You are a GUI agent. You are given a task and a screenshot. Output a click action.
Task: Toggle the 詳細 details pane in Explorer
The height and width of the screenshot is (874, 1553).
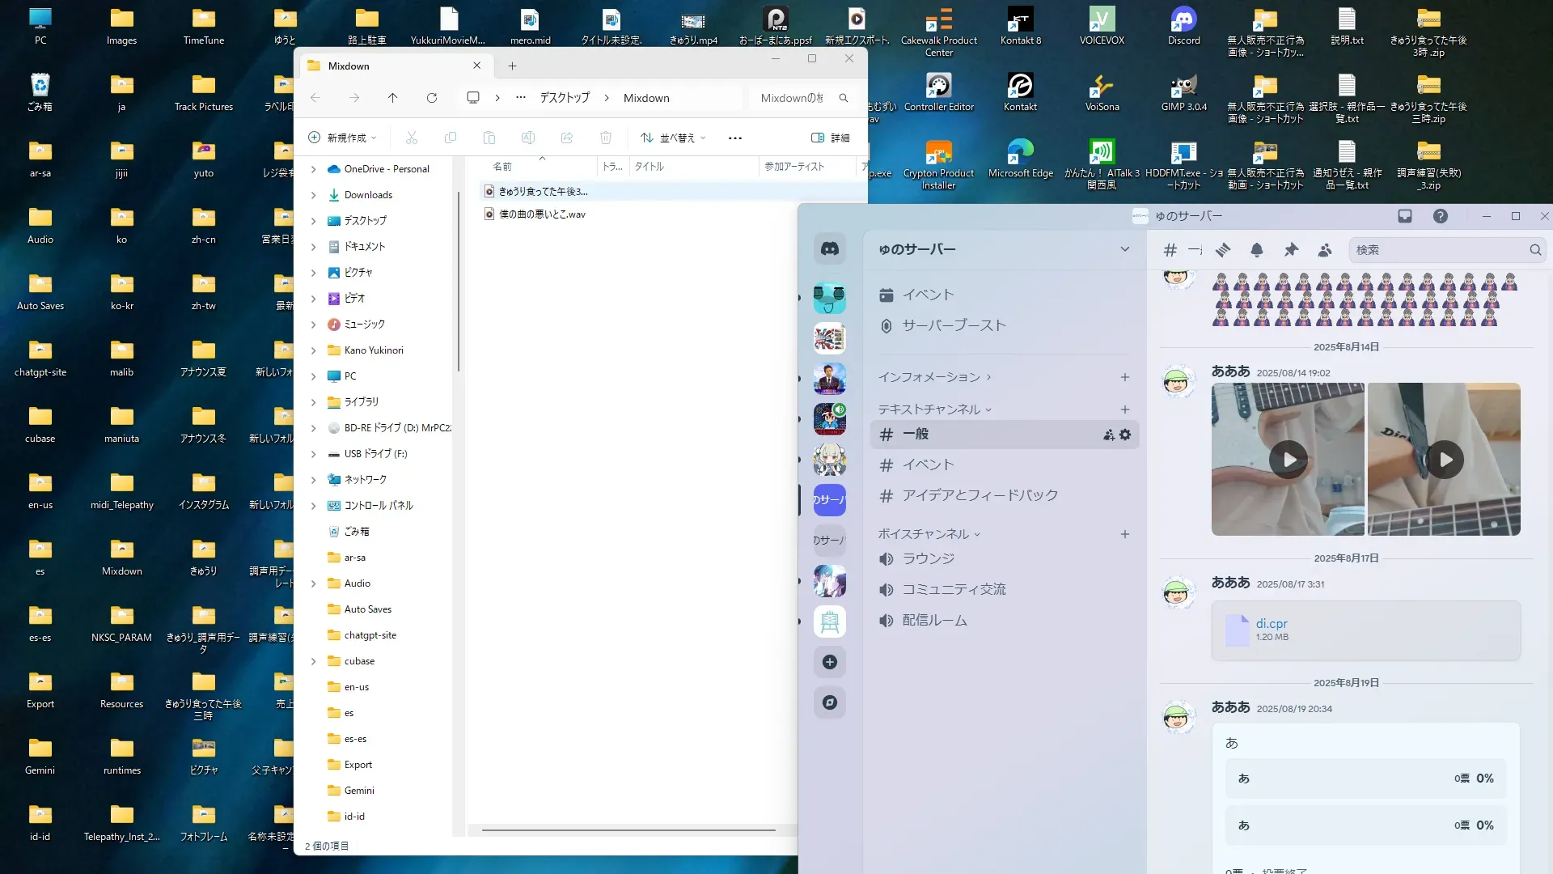(x=830, y=138)
